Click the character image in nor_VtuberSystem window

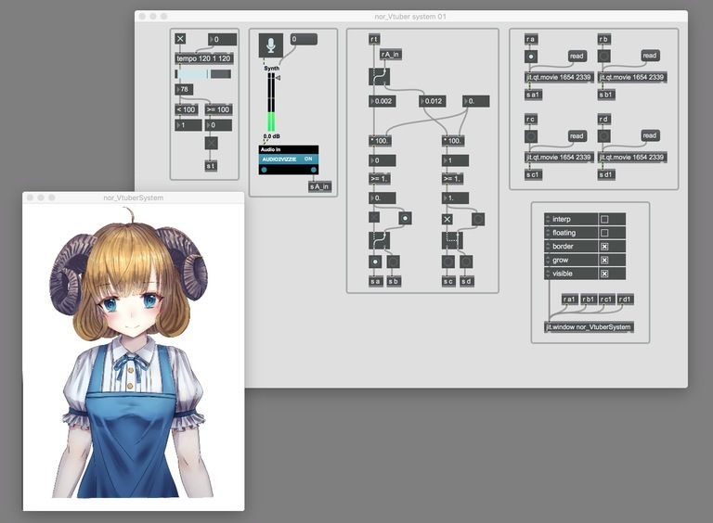(x=131, y=354)
